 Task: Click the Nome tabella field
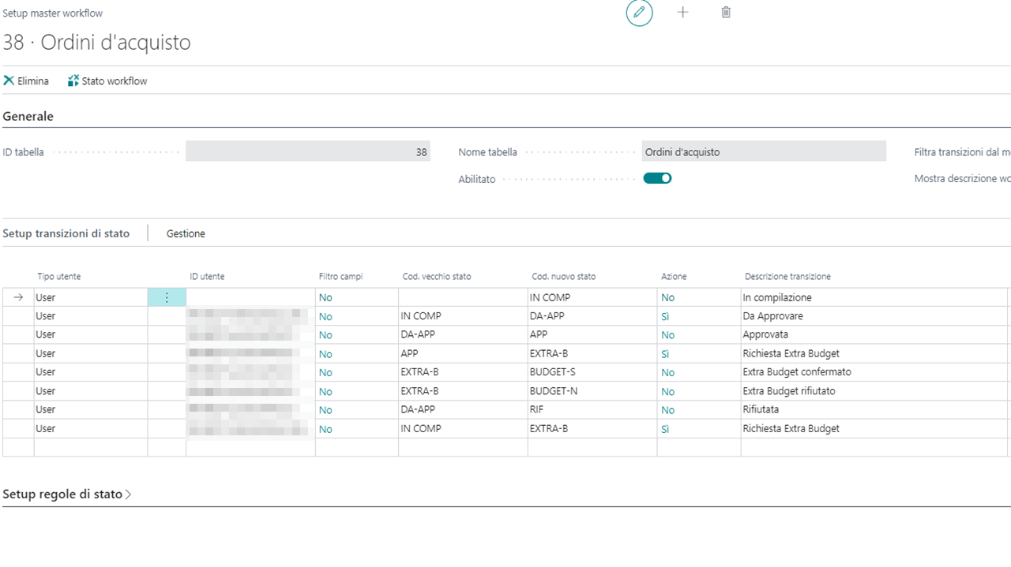click(763, 151)
